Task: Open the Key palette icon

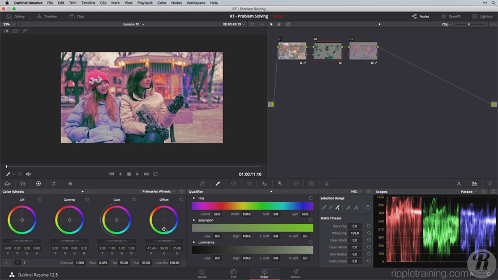Action: tap(280, 183)
